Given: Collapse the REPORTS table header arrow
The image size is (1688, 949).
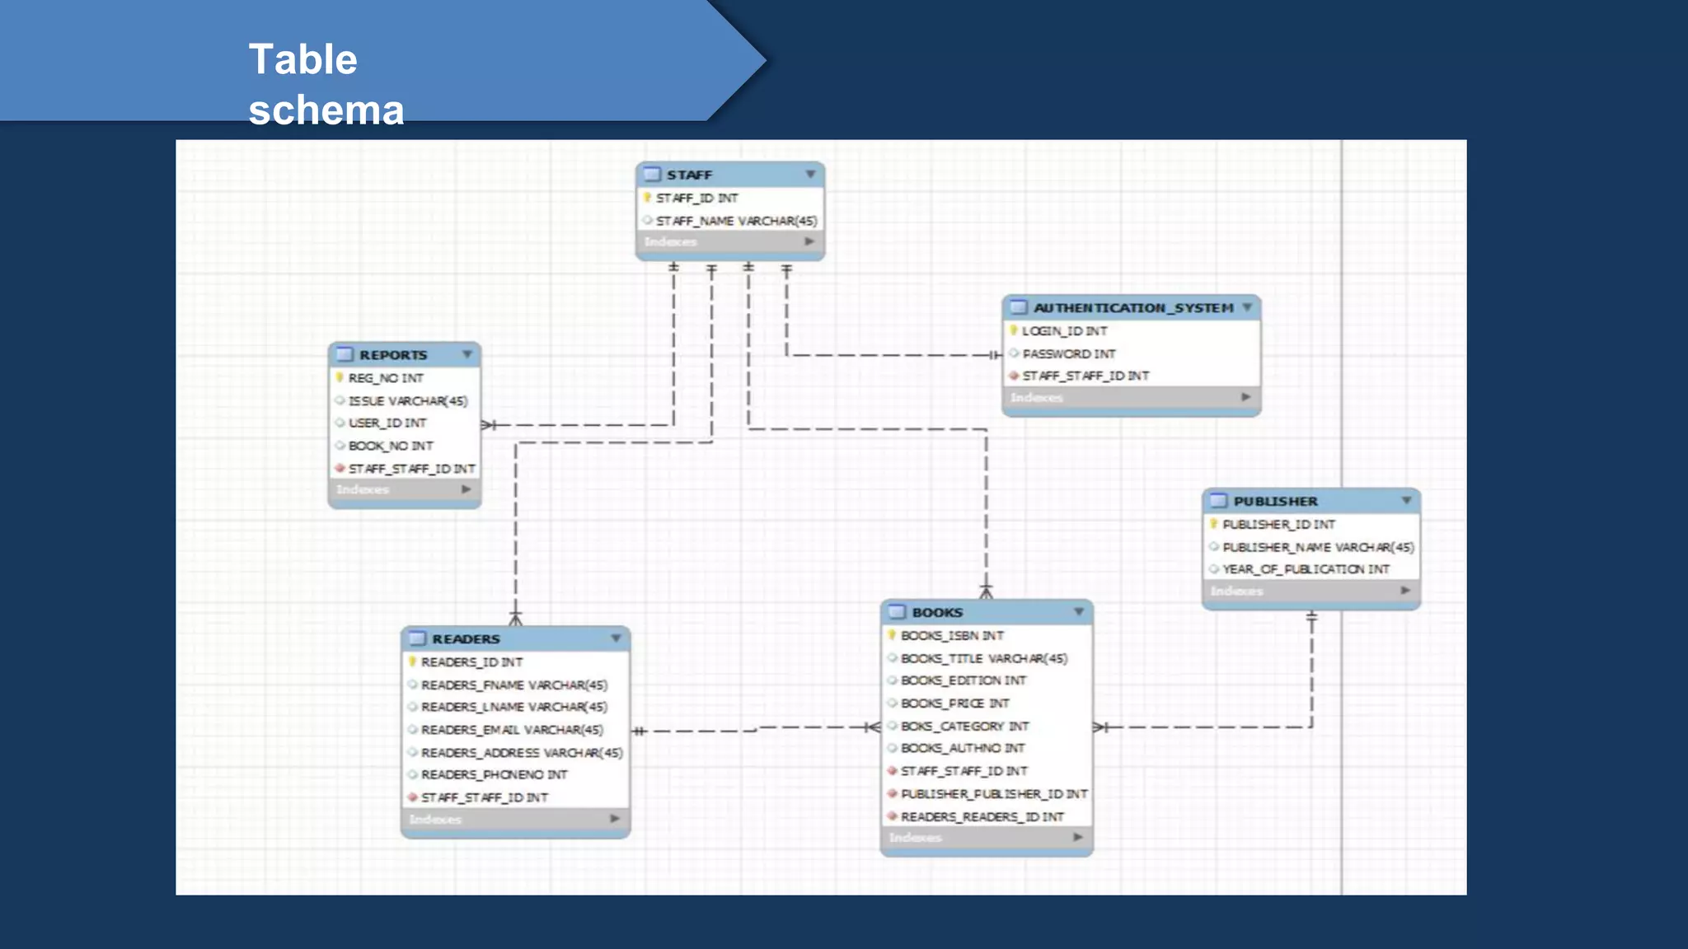Looking at the screenshot, I should click(x=467, y=354).
